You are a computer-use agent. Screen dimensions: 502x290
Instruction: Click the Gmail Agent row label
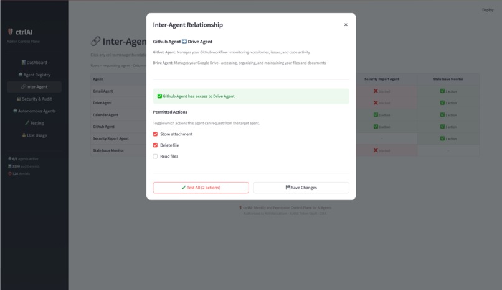click(x=103, y=91)
